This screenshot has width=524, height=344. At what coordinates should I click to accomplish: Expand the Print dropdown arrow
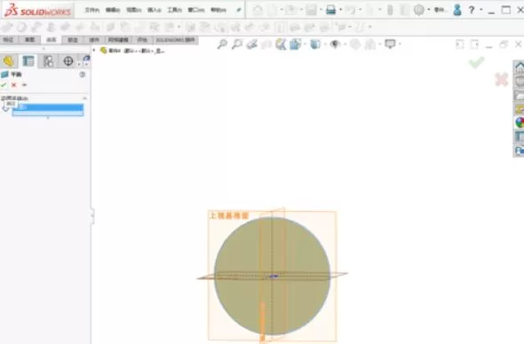340,10
